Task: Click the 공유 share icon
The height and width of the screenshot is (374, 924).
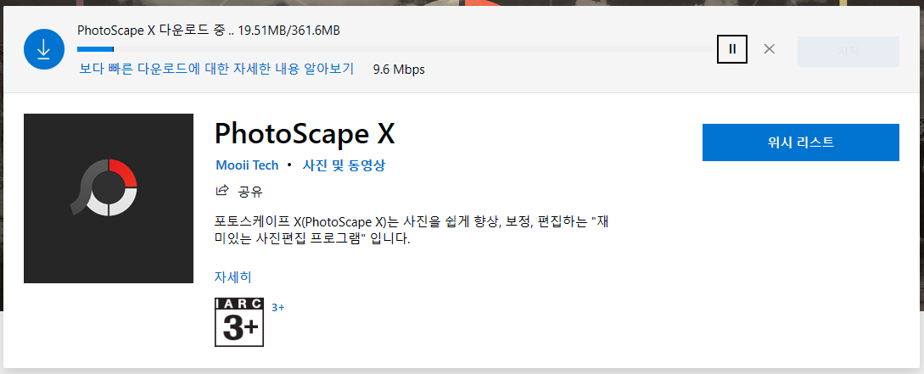Action: pyautogui.click(x=222, y=191)
